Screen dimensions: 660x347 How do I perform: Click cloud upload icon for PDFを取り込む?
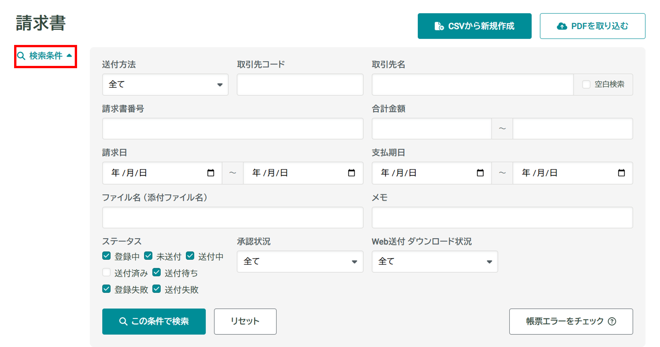(x=562, y=26)
